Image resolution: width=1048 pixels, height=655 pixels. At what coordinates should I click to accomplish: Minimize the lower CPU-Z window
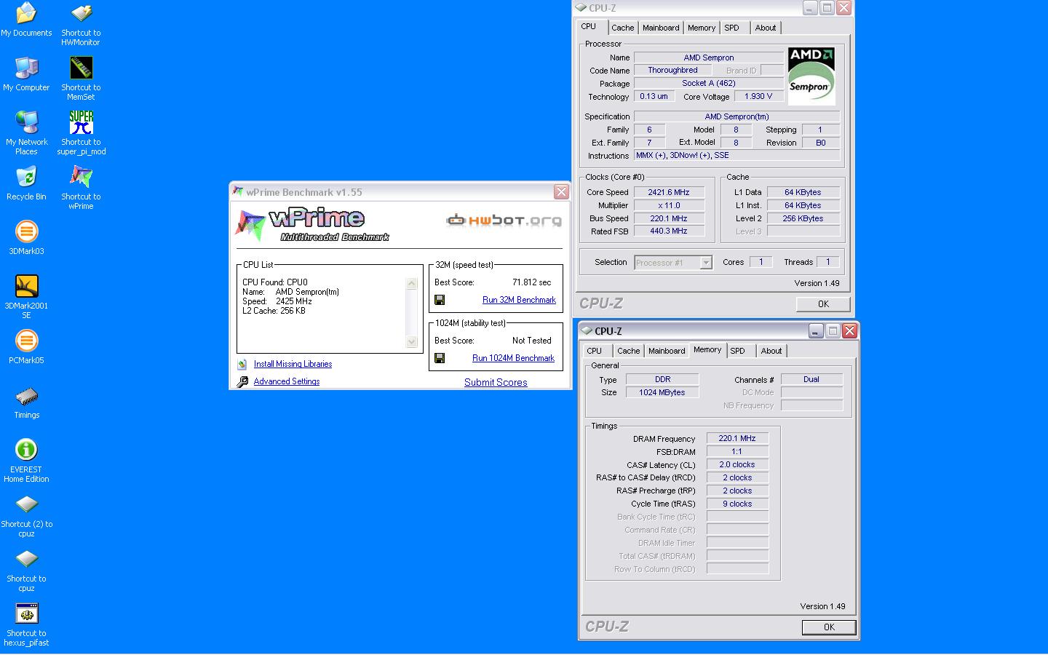[x=816, y=331]
